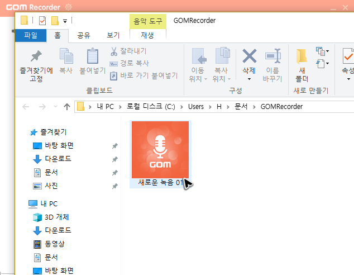Click pin icon beside pinned 다운로드

tap(115, 159)
